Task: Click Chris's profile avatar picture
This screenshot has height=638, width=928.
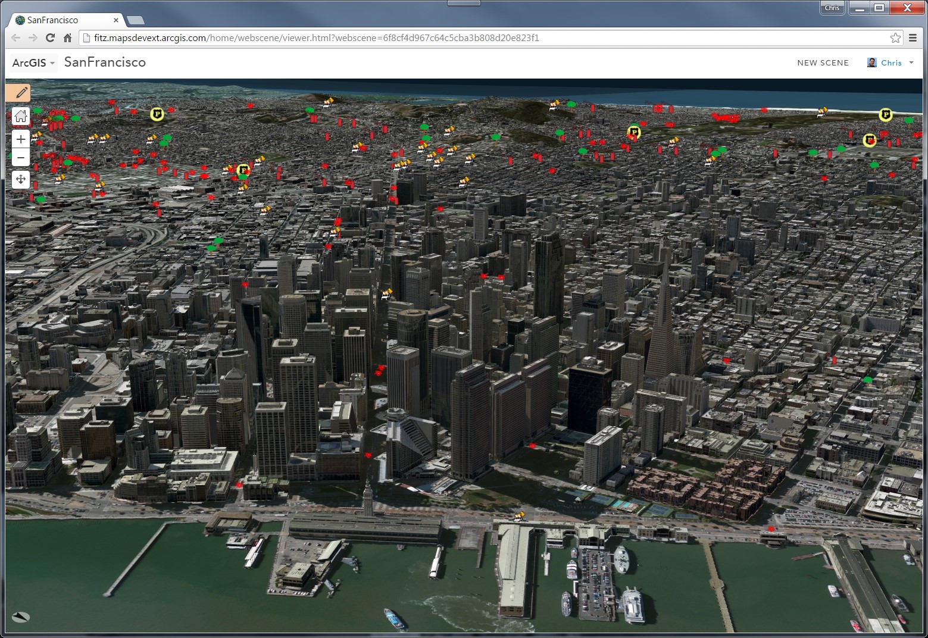Action: click(872, 62)
